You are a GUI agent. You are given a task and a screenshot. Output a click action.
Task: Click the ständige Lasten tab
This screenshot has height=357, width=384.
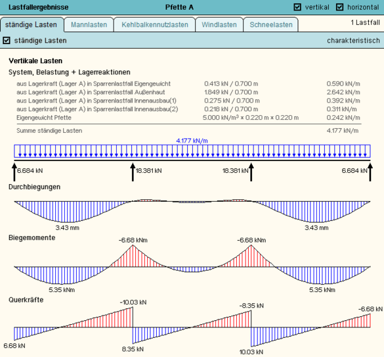tap(32, 24)
